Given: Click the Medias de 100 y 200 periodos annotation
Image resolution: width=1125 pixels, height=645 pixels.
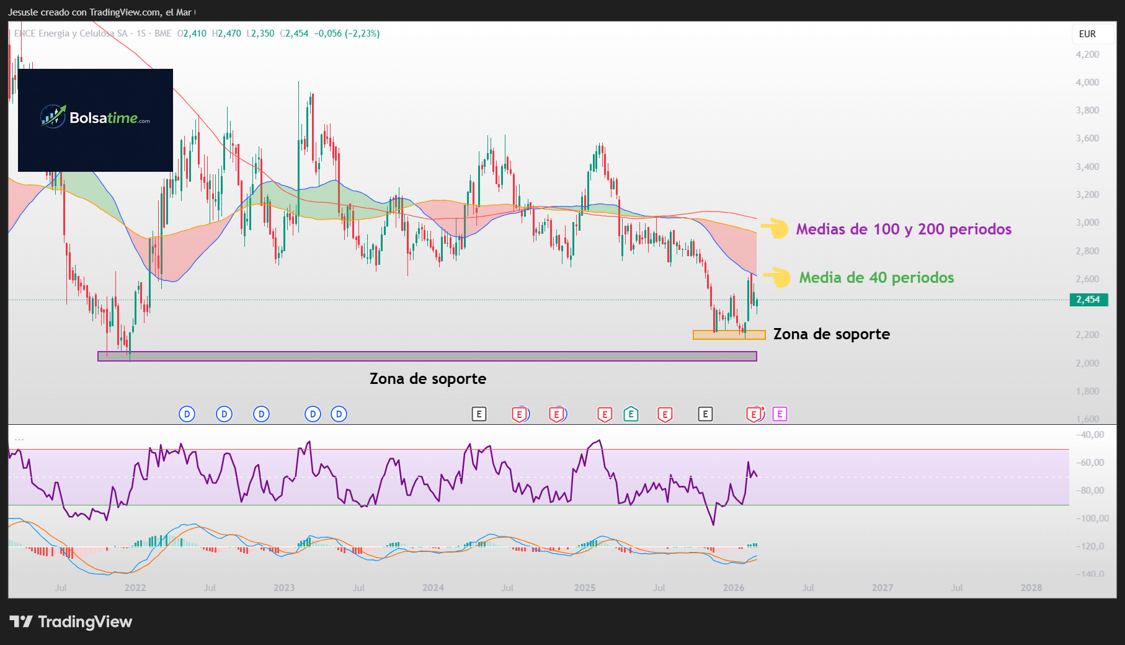Looking at the screenshot, I should pos(904,229).
